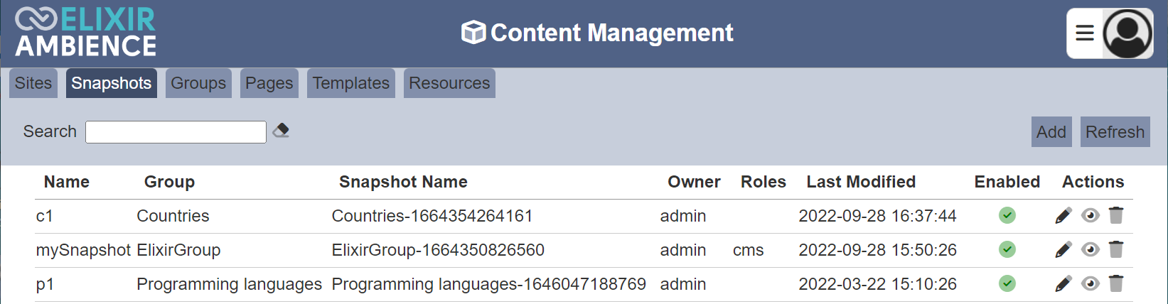Preview the p1 snapshot with eye icon
The width and height of the screenshot is (1168, 304).
pos(1091,283)
